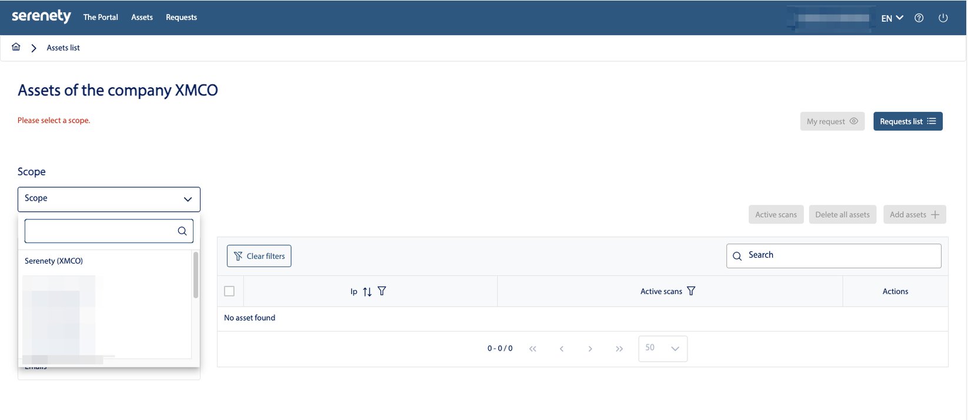The width and height of the screenshot is (968, 420).
Task: Click the home icon in breadcrumb
Action: pyautogui.click(x=16, y=47)
